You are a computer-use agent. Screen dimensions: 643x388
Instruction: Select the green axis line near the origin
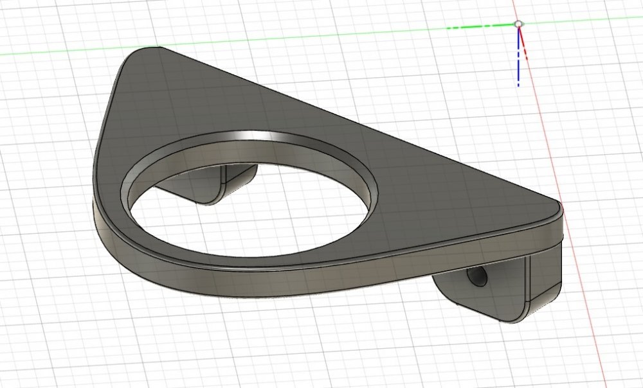pos(476,27)
